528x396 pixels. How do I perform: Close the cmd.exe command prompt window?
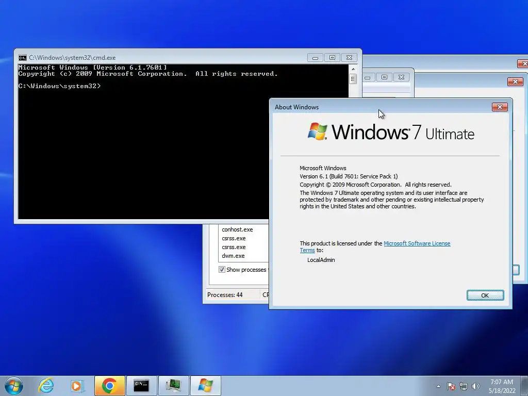[349, 58]
